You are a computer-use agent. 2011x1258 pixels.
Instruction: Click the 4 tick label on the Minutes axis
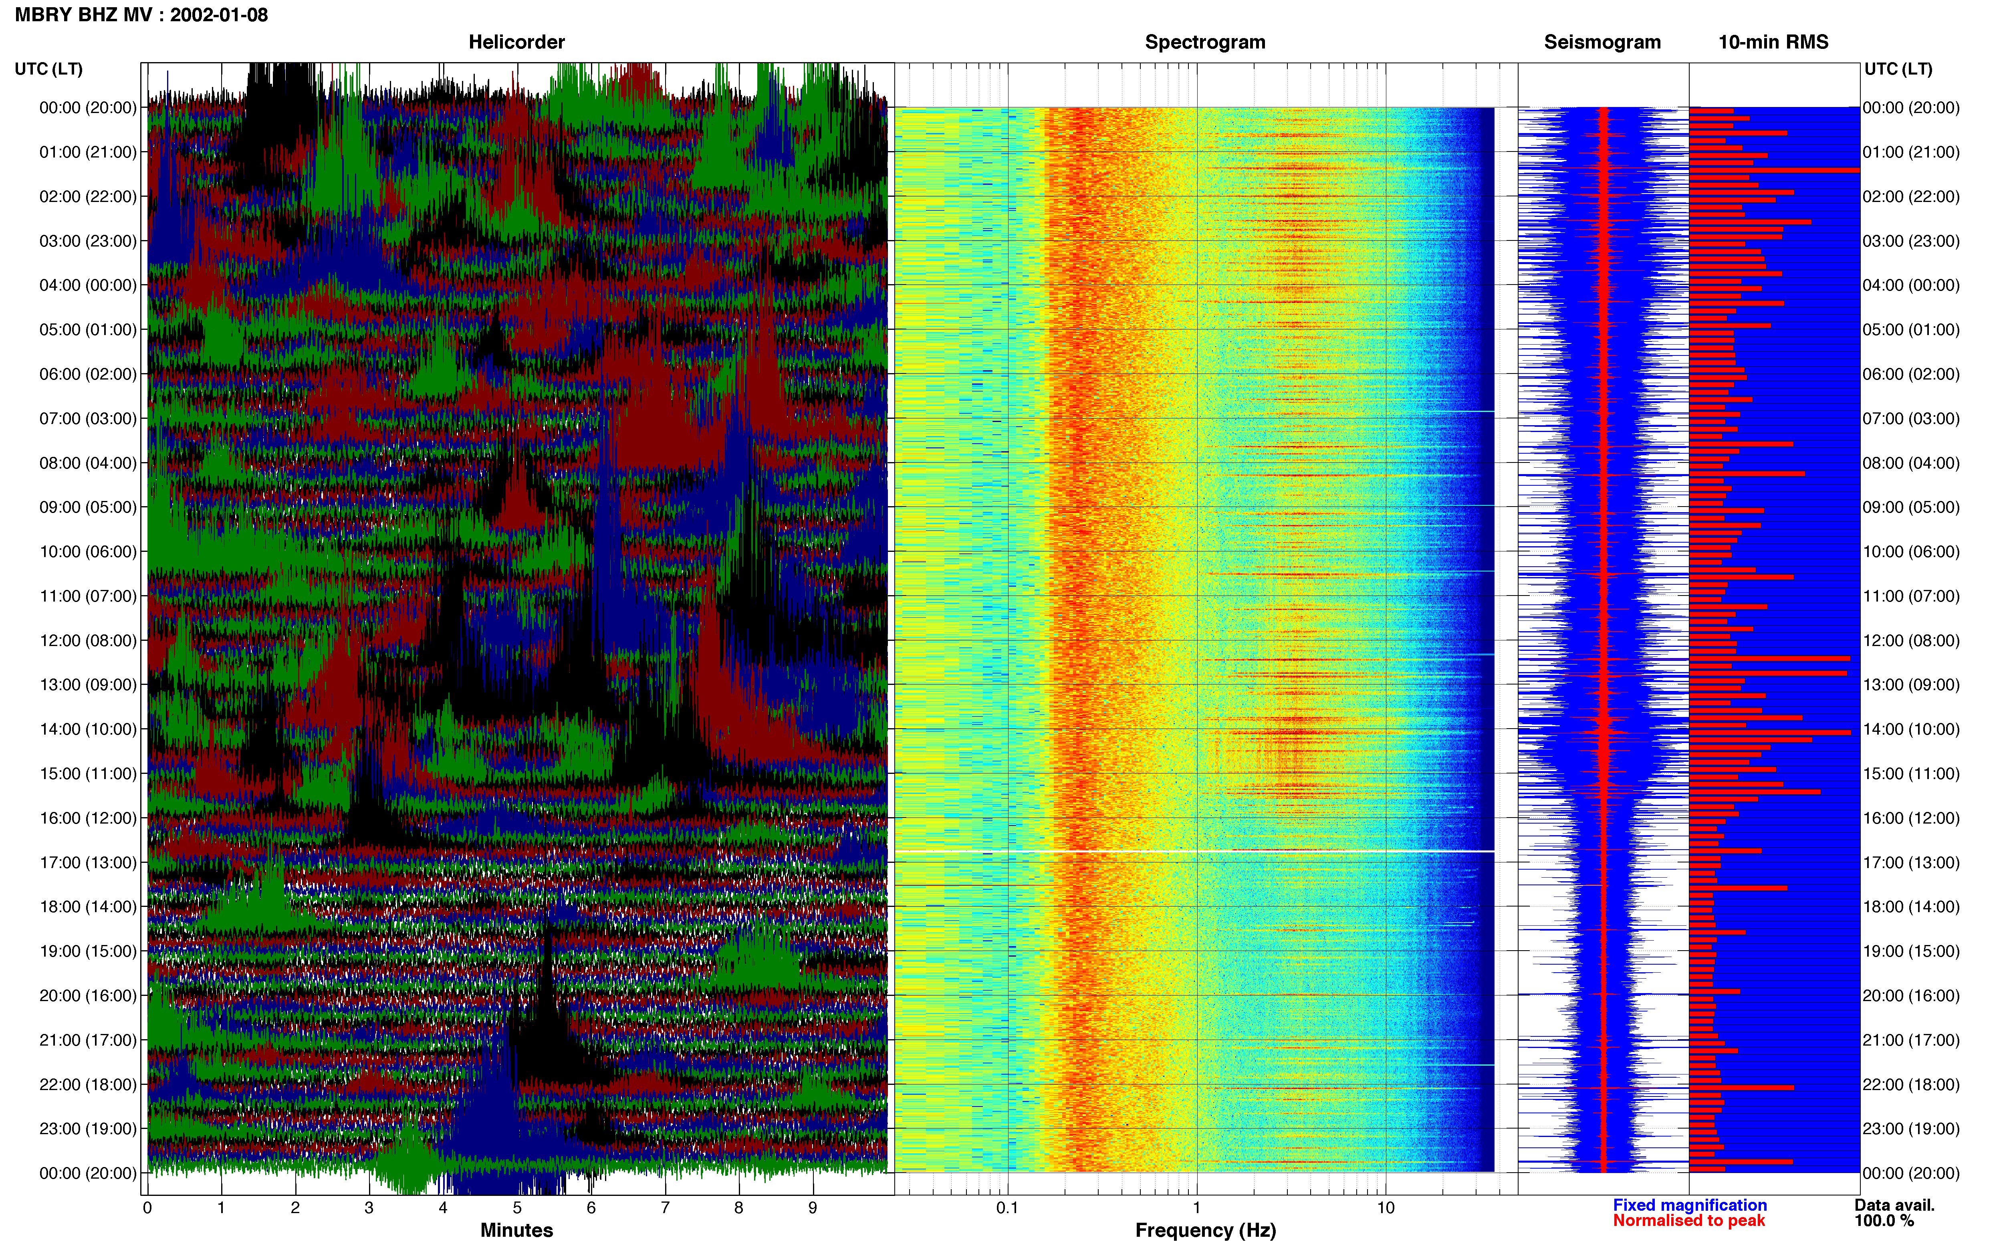click(443, 1207)
